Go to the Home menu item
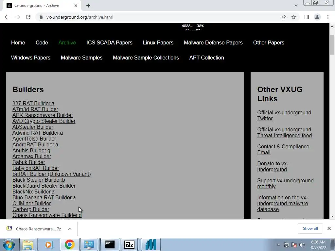Screen dimensions: 335x251 [x=18, y=42]
